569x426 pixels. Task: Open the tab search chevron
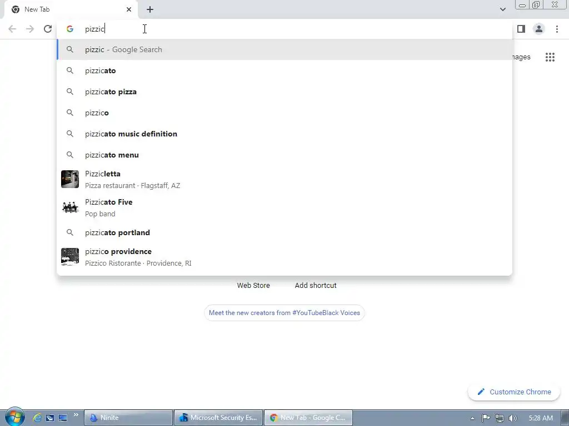(502, 9)
